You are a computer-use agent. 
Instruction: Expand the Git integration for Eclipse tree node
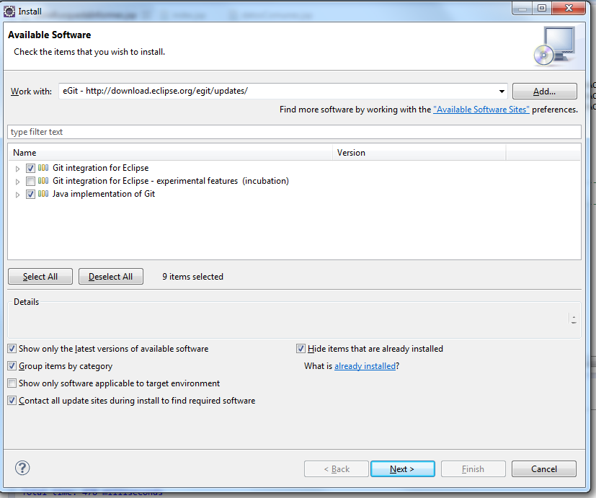click(x=18, y=169)
